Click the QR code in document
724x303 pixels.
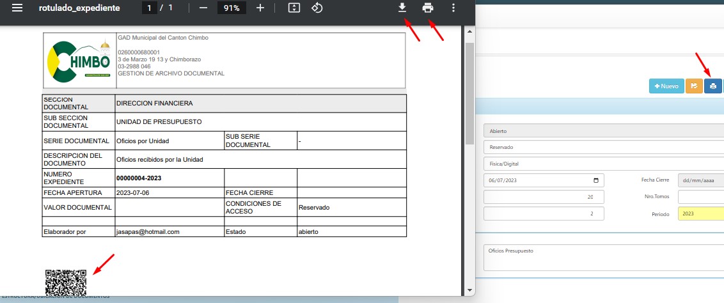coord(66,283)
